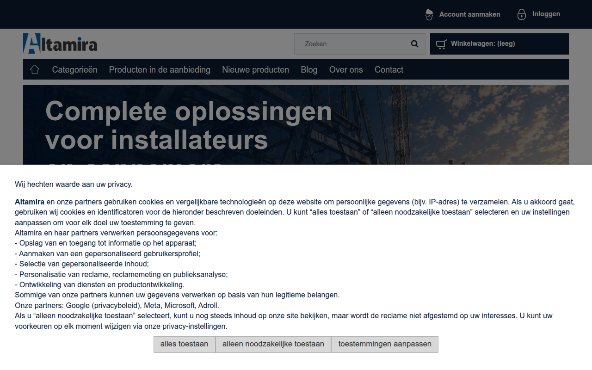Open Winkelwagen (leeg) cart

tap(499, 44)
